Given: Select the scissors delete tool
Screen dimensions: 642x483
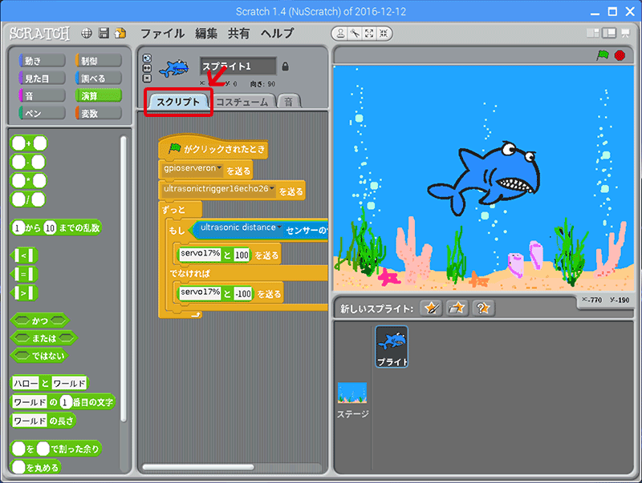Looking at the screenshot, I should [x=354, y=34].
